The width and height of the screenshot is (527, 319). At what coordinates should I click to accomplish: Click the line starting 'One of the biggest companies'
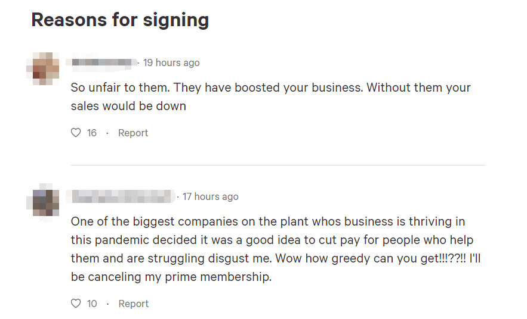(267, 221)
